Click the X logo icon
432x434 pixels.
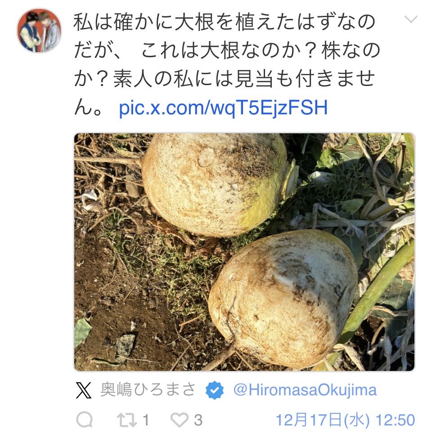coord(84,390)
